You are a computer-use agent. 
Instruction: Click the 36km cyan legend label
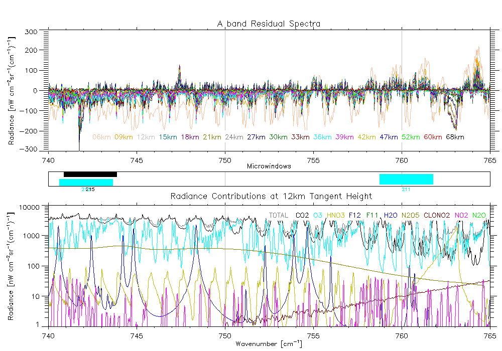322,137
